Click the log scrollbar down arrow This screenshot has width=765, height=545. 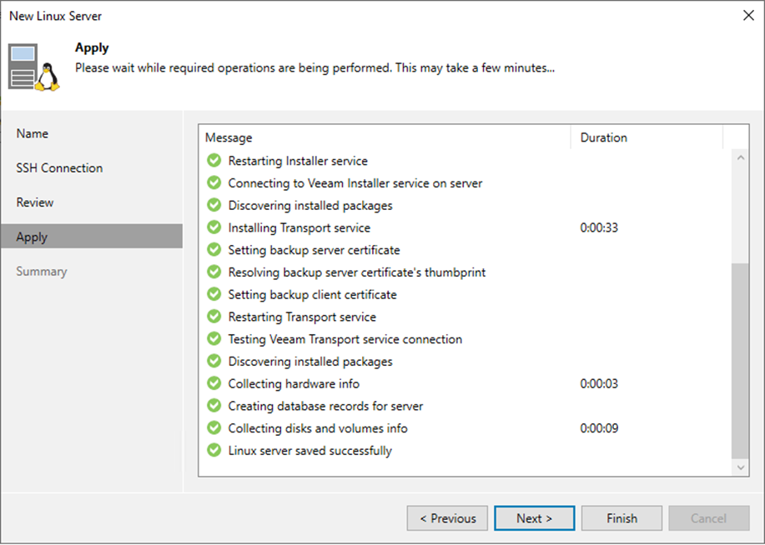pos(741,467)
